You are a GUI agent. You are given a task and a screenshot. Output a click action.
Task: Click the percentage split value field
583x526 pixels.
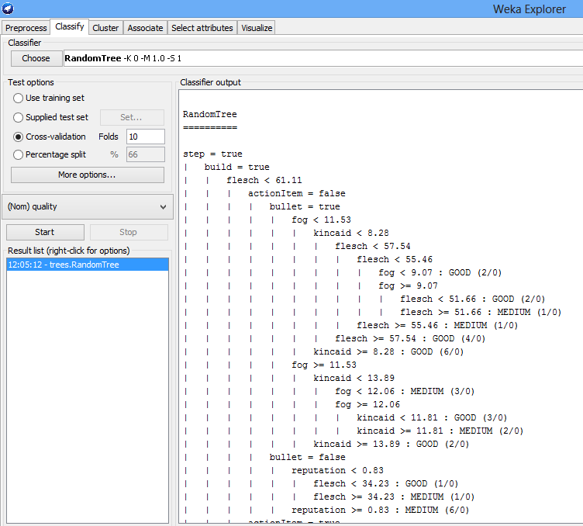pyautogui.click(x=146, y=154)
